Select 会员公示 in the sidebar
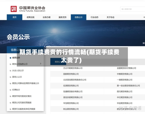Screen dimensions: 145x114 click(x=16, y=58)
